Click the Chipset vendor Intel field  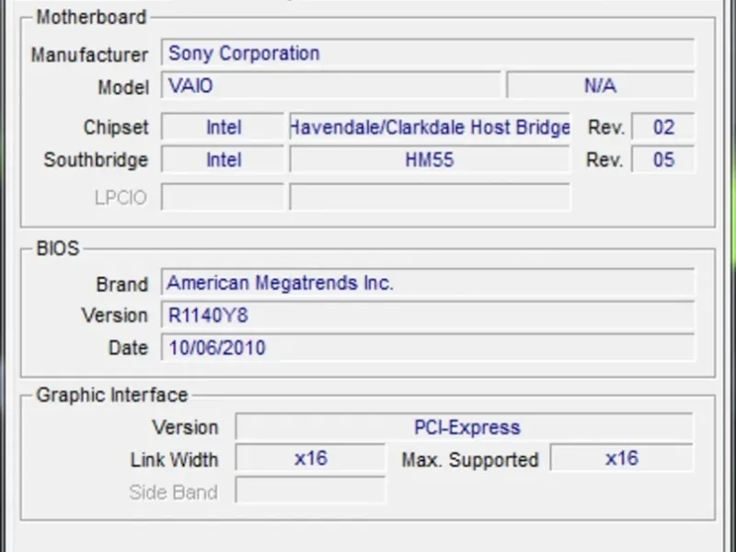click(223, 128)
